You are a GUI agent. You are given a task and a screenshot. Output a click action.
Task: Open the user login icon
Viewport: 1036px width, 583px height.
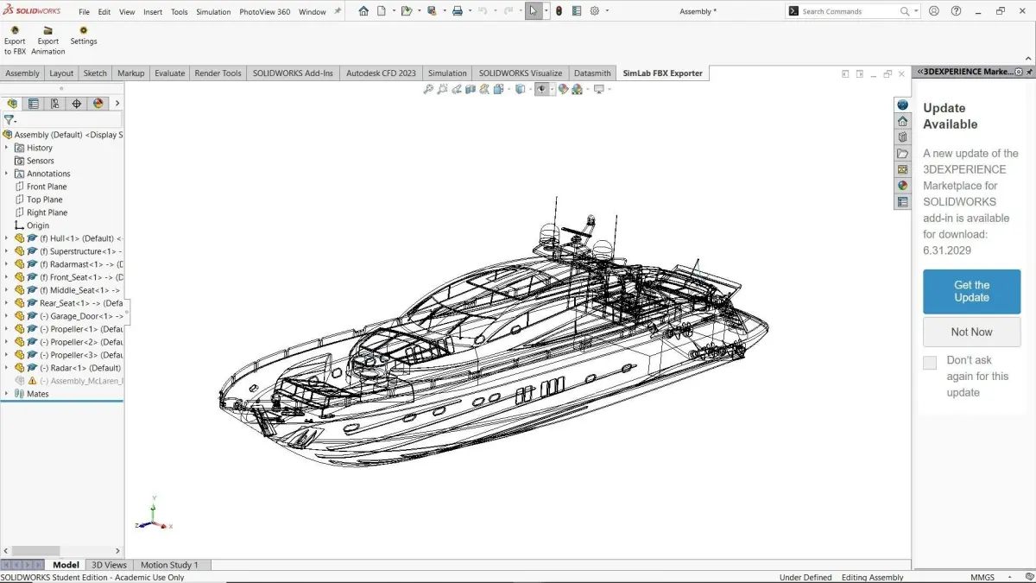[x=934, y=11]
